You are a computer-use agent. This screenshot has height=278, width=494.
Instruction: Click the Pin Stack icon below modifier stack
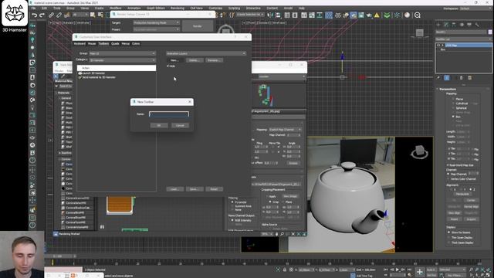[x=438, y=77]
